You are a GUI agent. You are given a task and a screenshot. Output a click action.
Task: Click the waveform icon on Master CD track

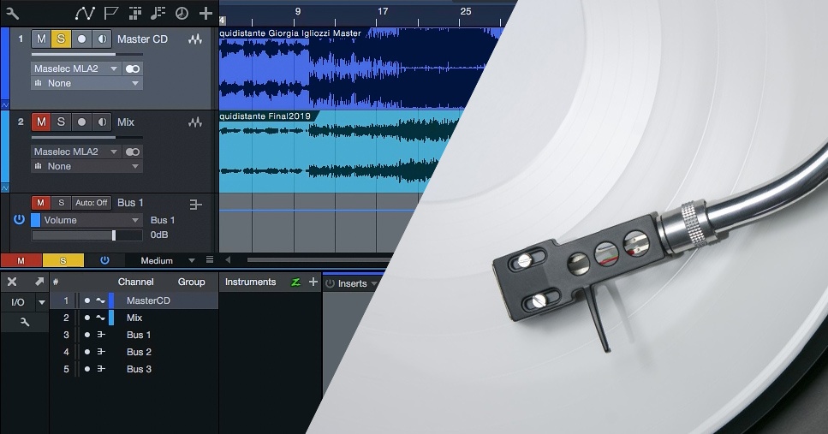(x=196, y=39)
